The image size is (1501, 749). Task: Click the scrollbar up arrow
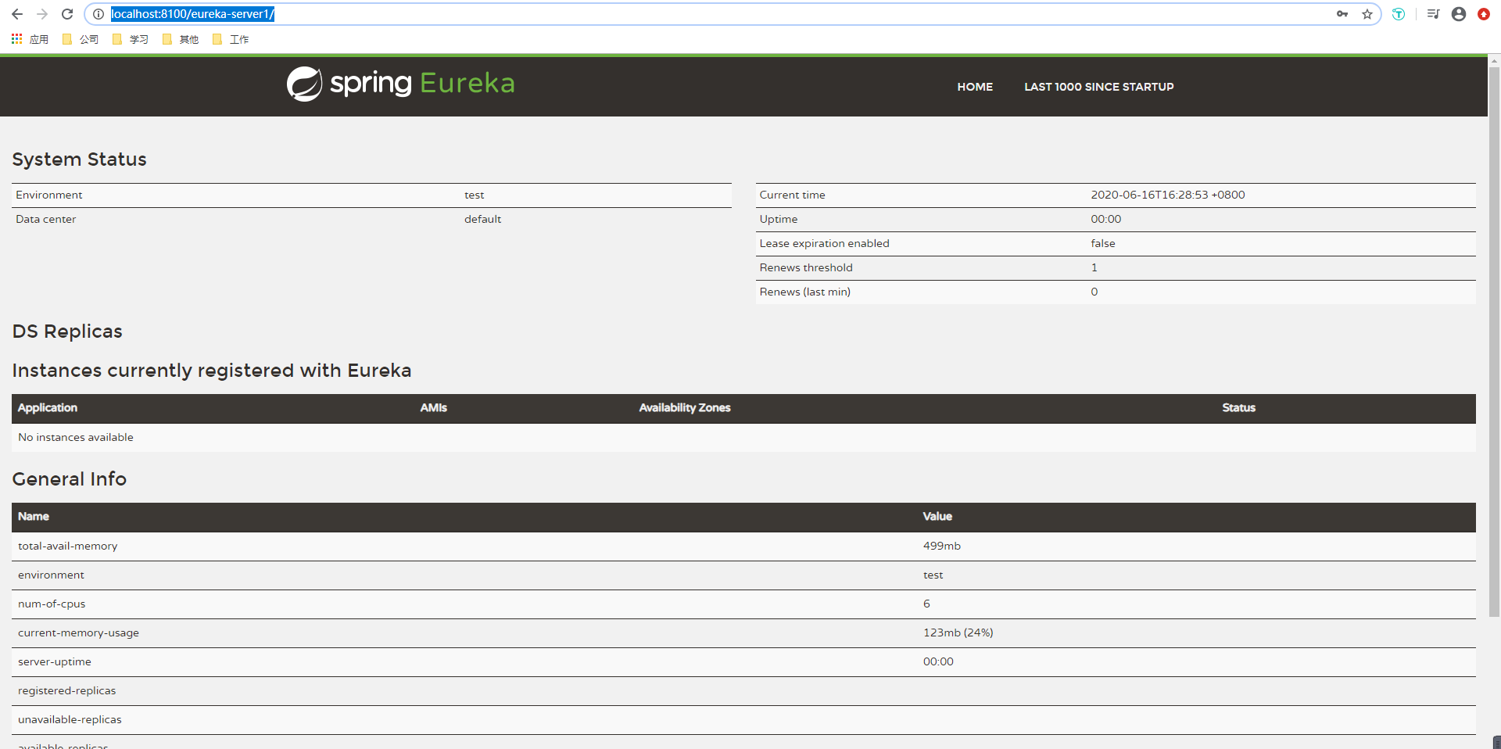[1494, 60]
